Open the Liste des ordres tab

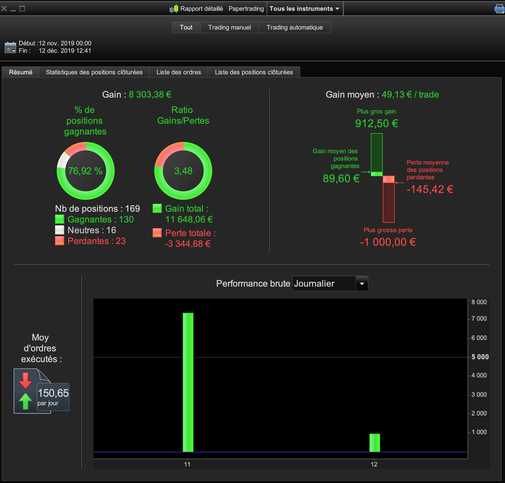pos(179,72)
